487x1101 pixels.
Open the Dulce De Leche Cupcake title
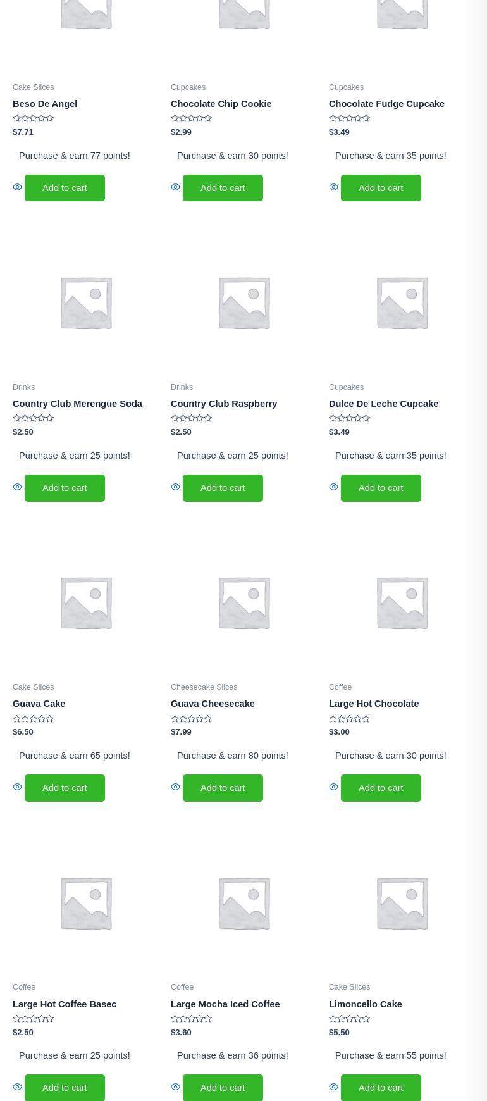coord(383,404)
